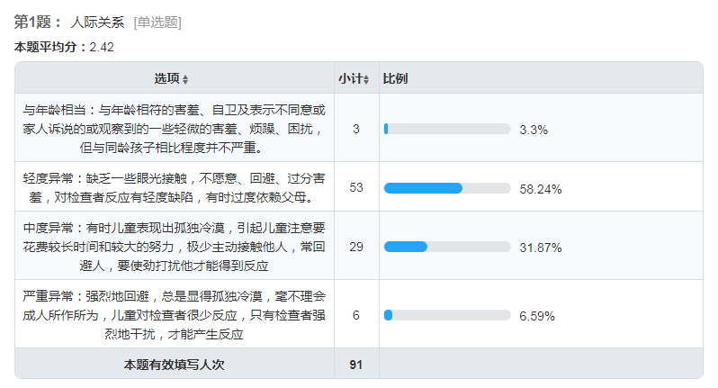The height and width of the screenshot is (388, 718).
Task: Click the 小计 column header text
Action: 350,78
